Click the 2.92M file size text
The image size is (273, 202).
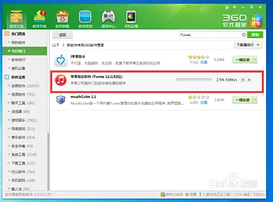coord(219,100)
